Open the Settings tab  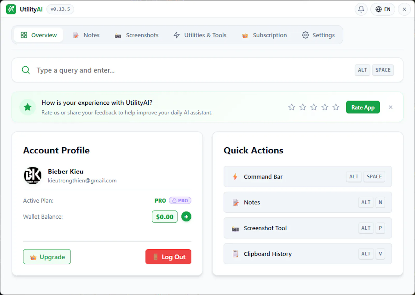[x=318, y=35]
